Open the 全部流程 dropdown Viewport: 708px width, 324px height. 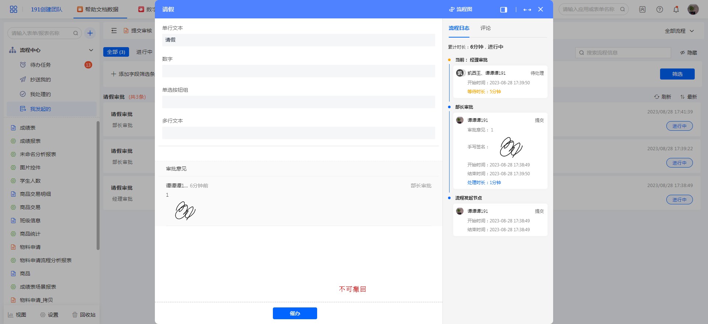pos(679,31)
